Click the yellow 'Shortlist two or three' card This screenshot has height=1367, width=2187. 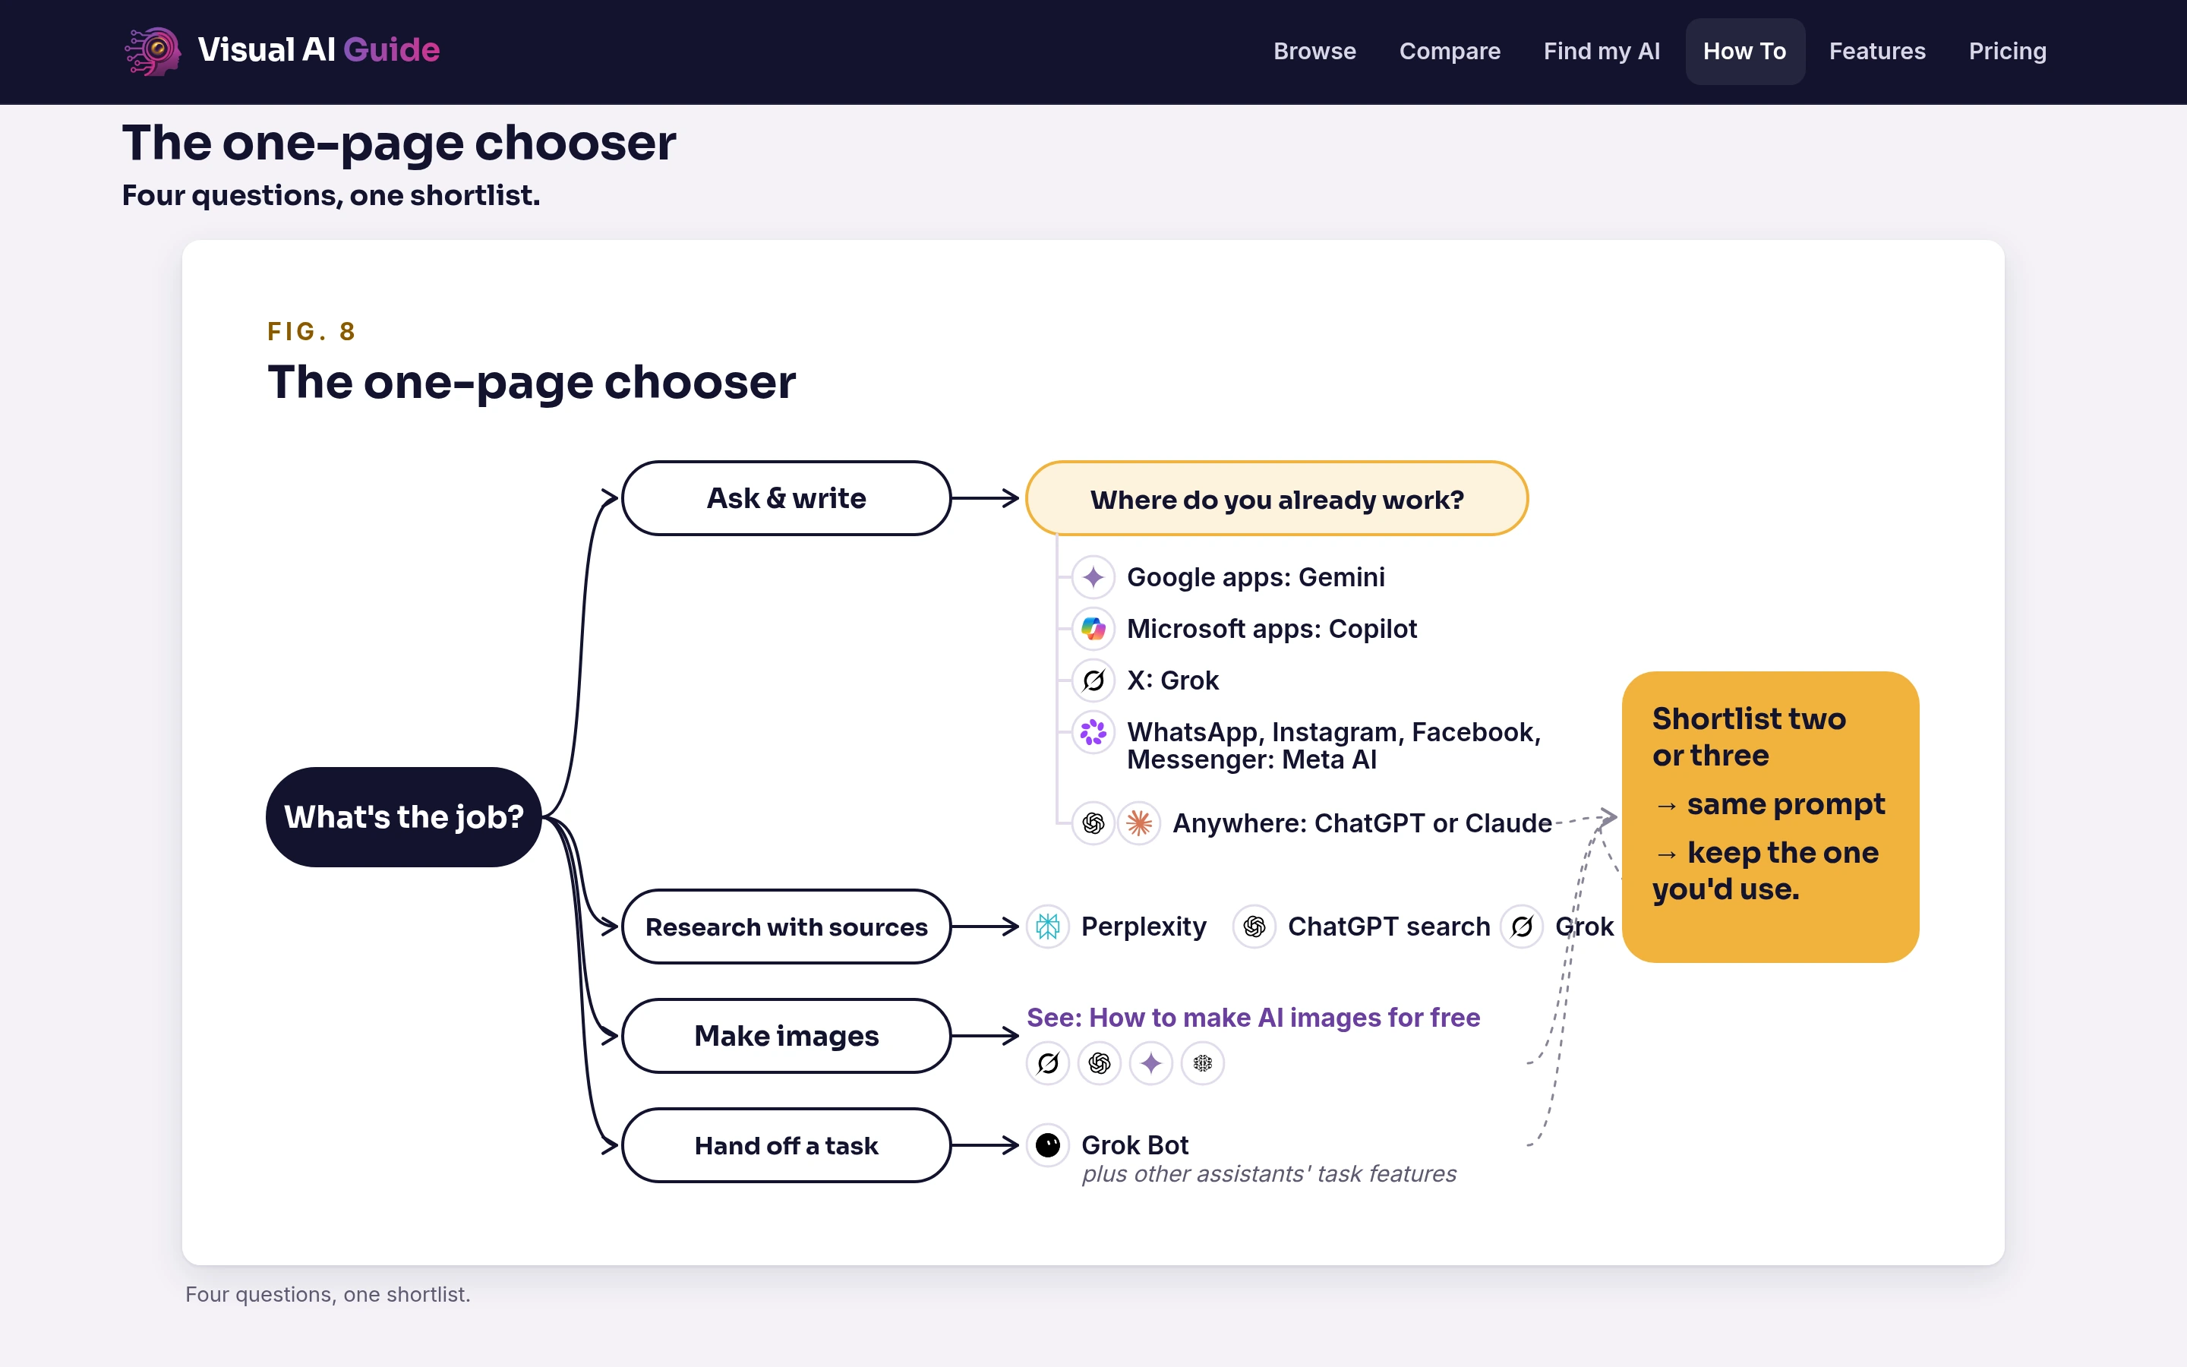point(1770,816)
